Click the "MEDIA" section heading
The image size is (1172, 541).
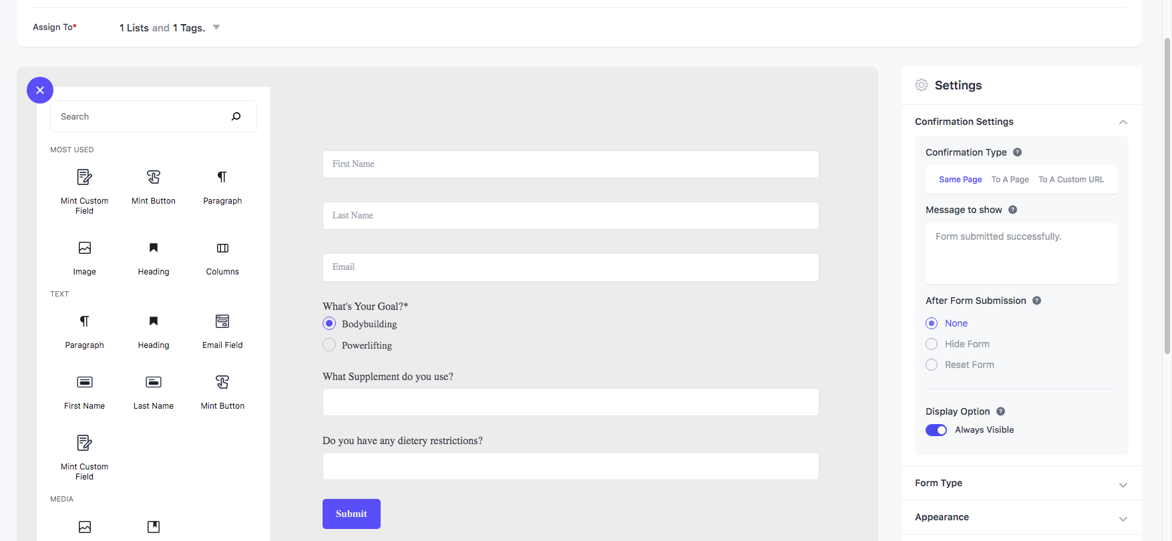pos(61,499)
